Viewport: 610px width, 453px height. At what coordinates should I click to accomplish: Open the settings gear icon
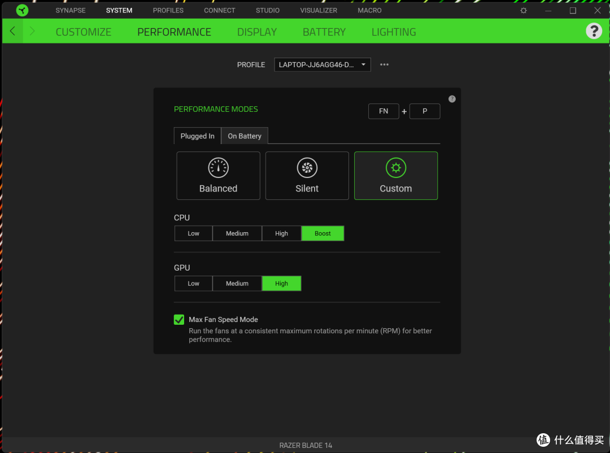524,11
